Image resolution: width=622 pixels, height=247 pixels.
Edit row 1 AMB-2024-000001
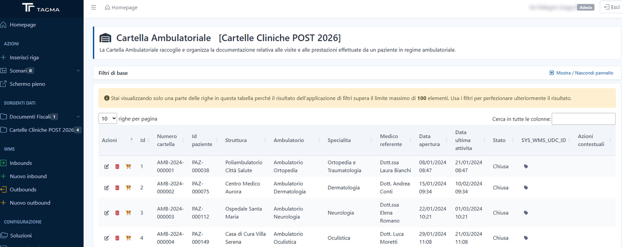107,167
